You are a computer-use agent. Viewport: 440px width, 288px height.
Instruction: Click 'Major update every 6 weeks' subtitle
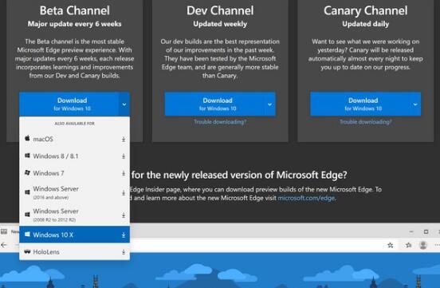click(75, 24)
